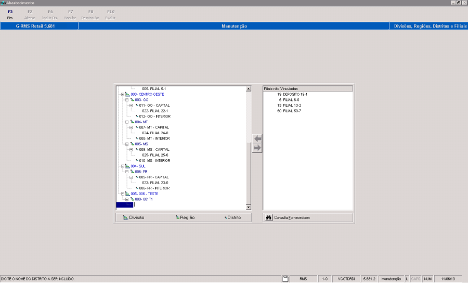Collapse the 009- MS - CAPITAL district node
Image resolution: width=468 pixels, height=284 pixels.
(131, 150)
